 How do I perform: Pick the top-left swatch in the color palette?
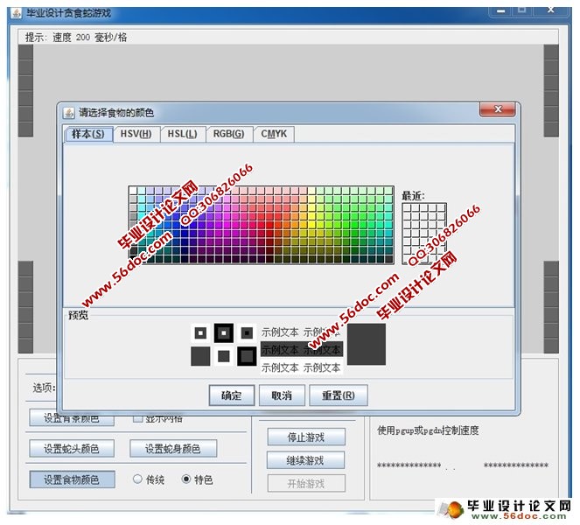pyautogui.click(x=133, y=191)
